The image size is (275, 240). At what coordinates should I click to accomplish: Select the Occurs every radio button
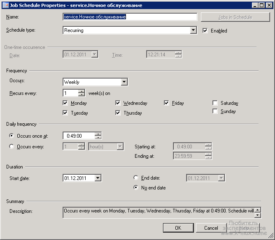pos(12,146)
